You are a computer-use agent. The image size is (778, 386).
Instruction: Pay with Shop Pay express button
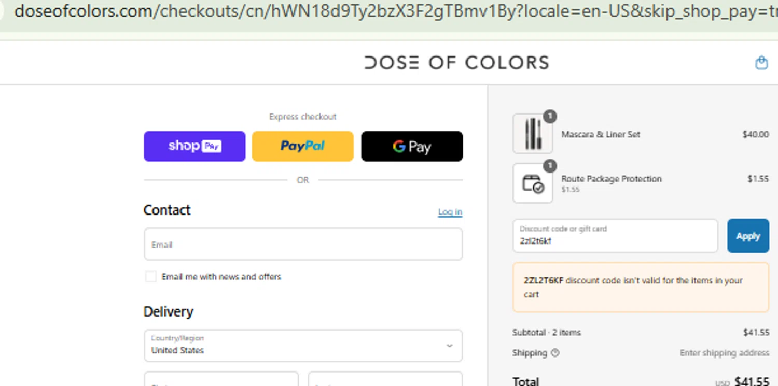(195, 146)
